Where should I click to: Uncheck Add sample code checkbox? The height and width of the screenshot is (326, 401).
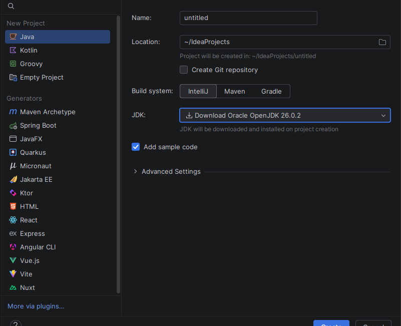[x=136, y=147]
